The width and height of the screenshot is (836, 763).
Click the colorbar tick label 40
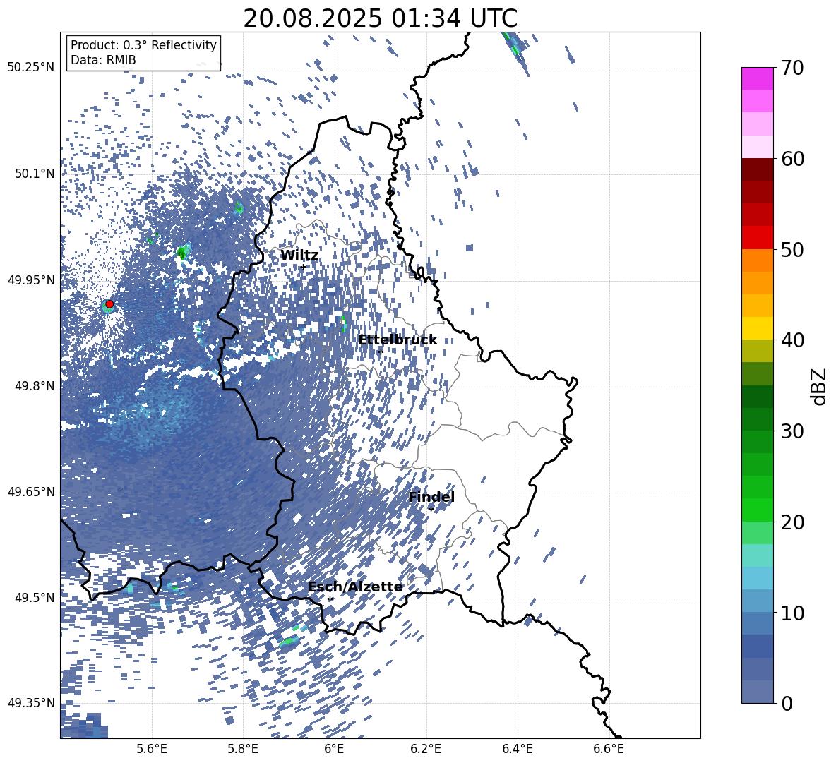792,340
